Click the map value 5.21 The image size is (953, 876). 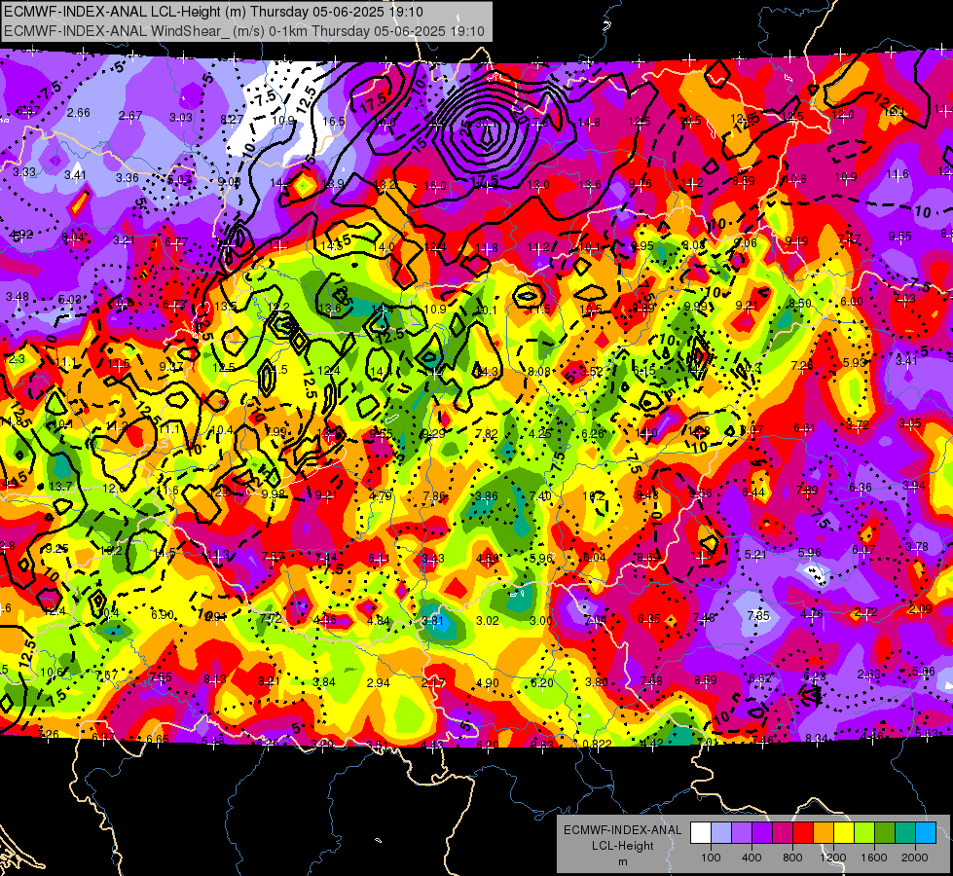[754, 554]
